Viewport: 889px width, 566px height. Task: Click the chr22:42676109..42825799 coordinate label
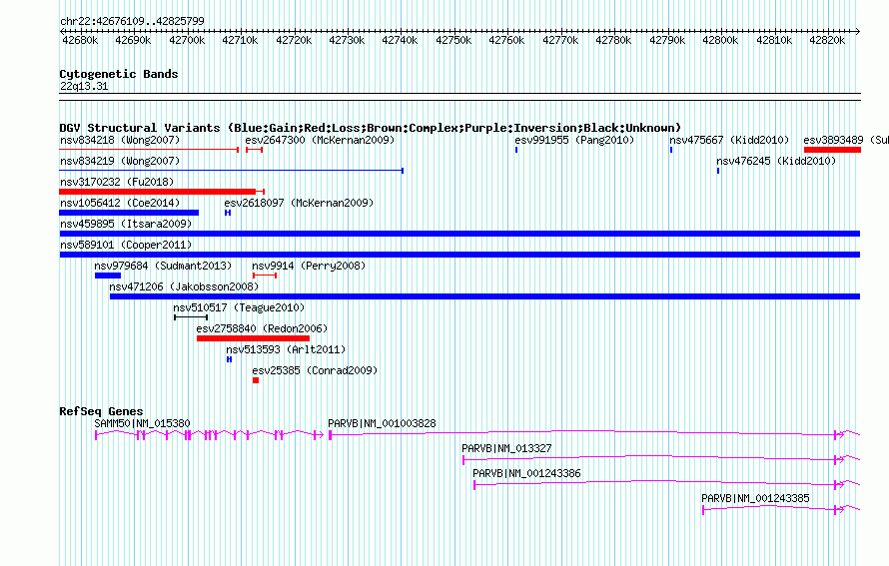132,21
